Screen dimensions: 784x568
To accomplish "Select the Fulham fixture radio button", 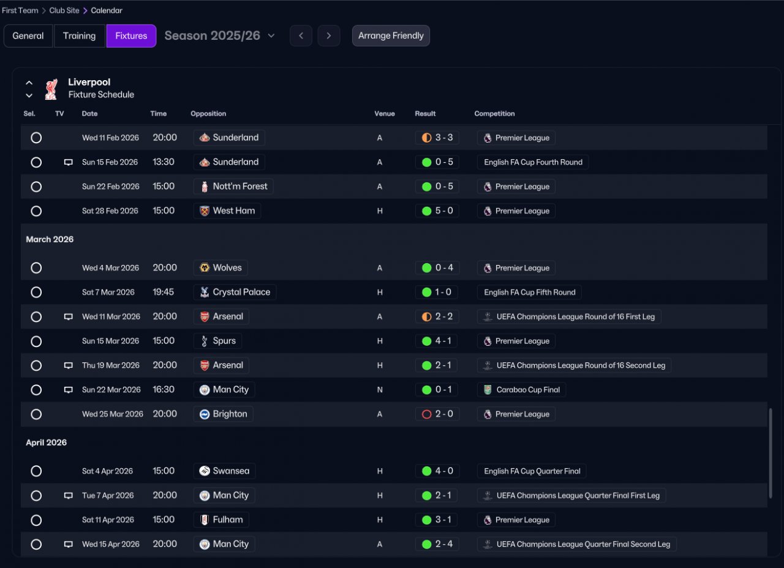I will coord(36,520).
